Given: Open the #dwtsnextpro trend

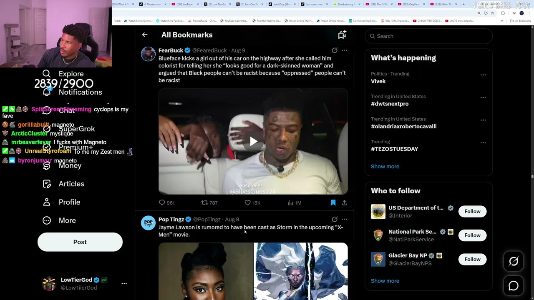Looking at the screenshot, I should point(390,104).
